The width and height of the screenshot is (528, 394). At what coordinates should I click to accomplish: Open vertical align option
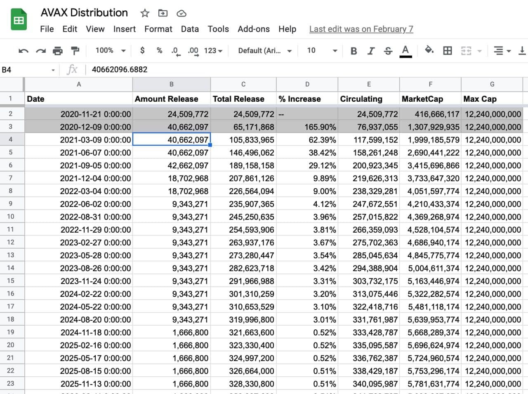tap(522, 51)
